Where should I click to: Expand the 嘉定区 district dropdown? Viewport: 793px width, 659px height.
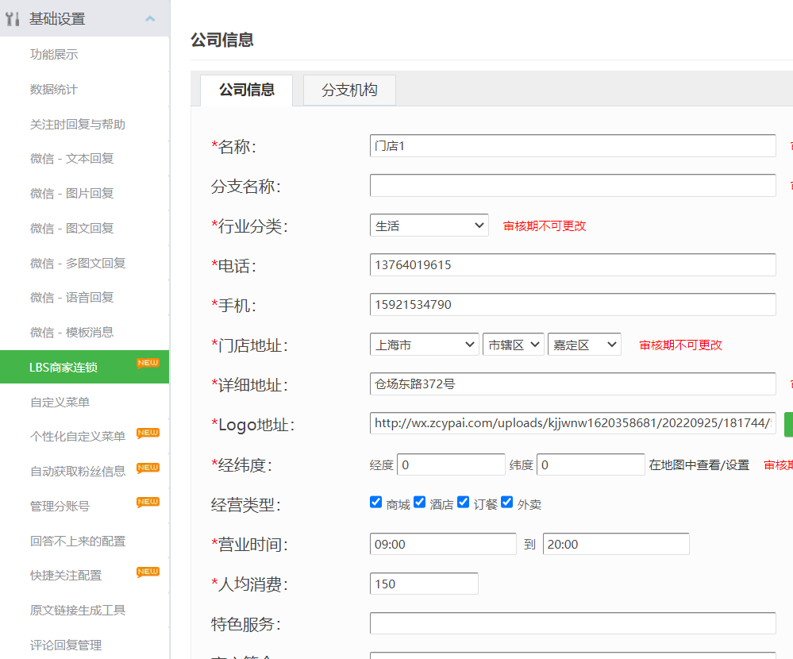click(583, 345)
